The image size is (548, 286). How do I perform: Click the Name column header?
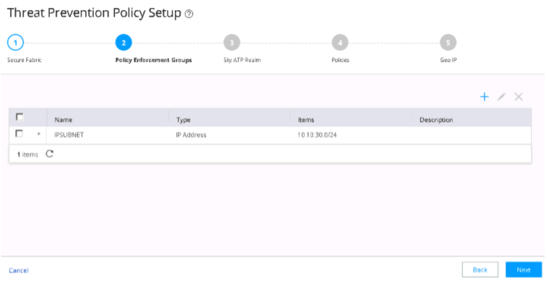63,120
